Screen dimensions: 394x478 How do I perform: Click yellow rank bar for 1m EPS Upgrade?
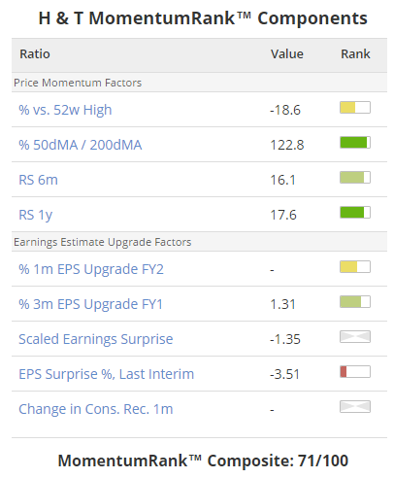(x=355, y=267)
